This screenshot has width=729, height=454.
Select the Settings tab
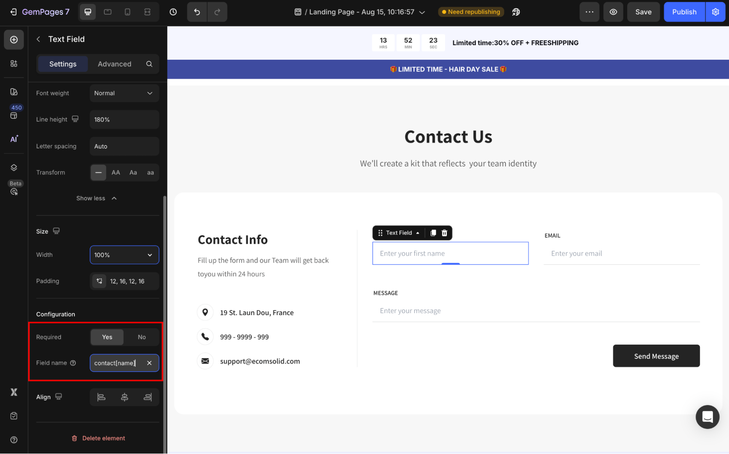click(63, 64)
